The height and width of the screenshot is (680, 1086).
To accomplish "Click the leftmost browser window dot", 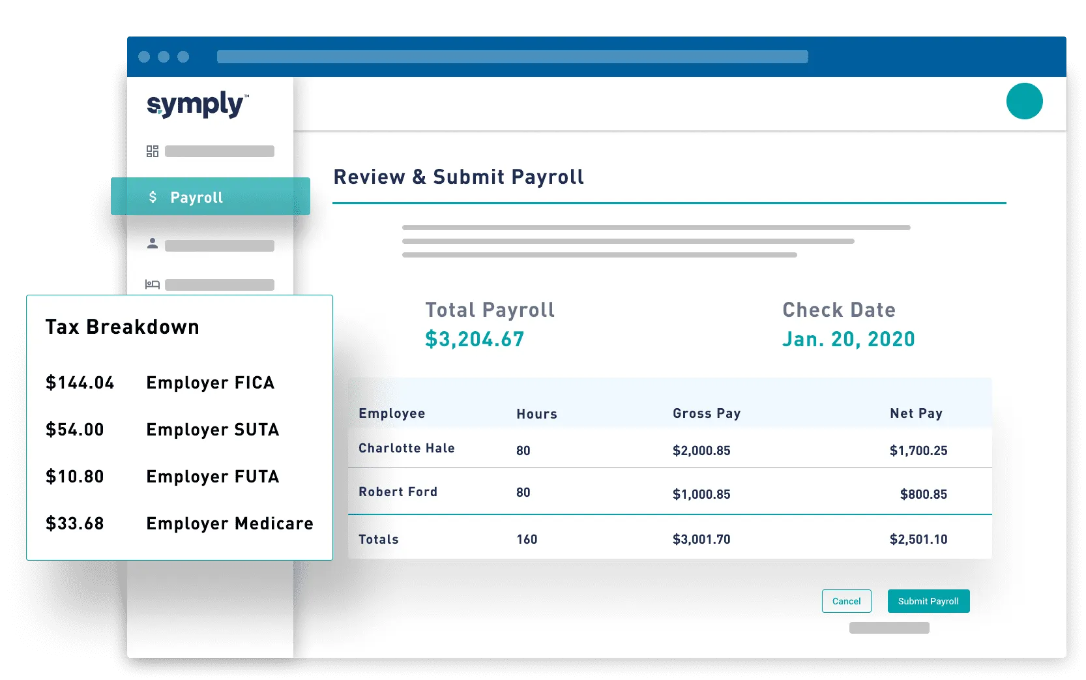I will click(145, 57).
